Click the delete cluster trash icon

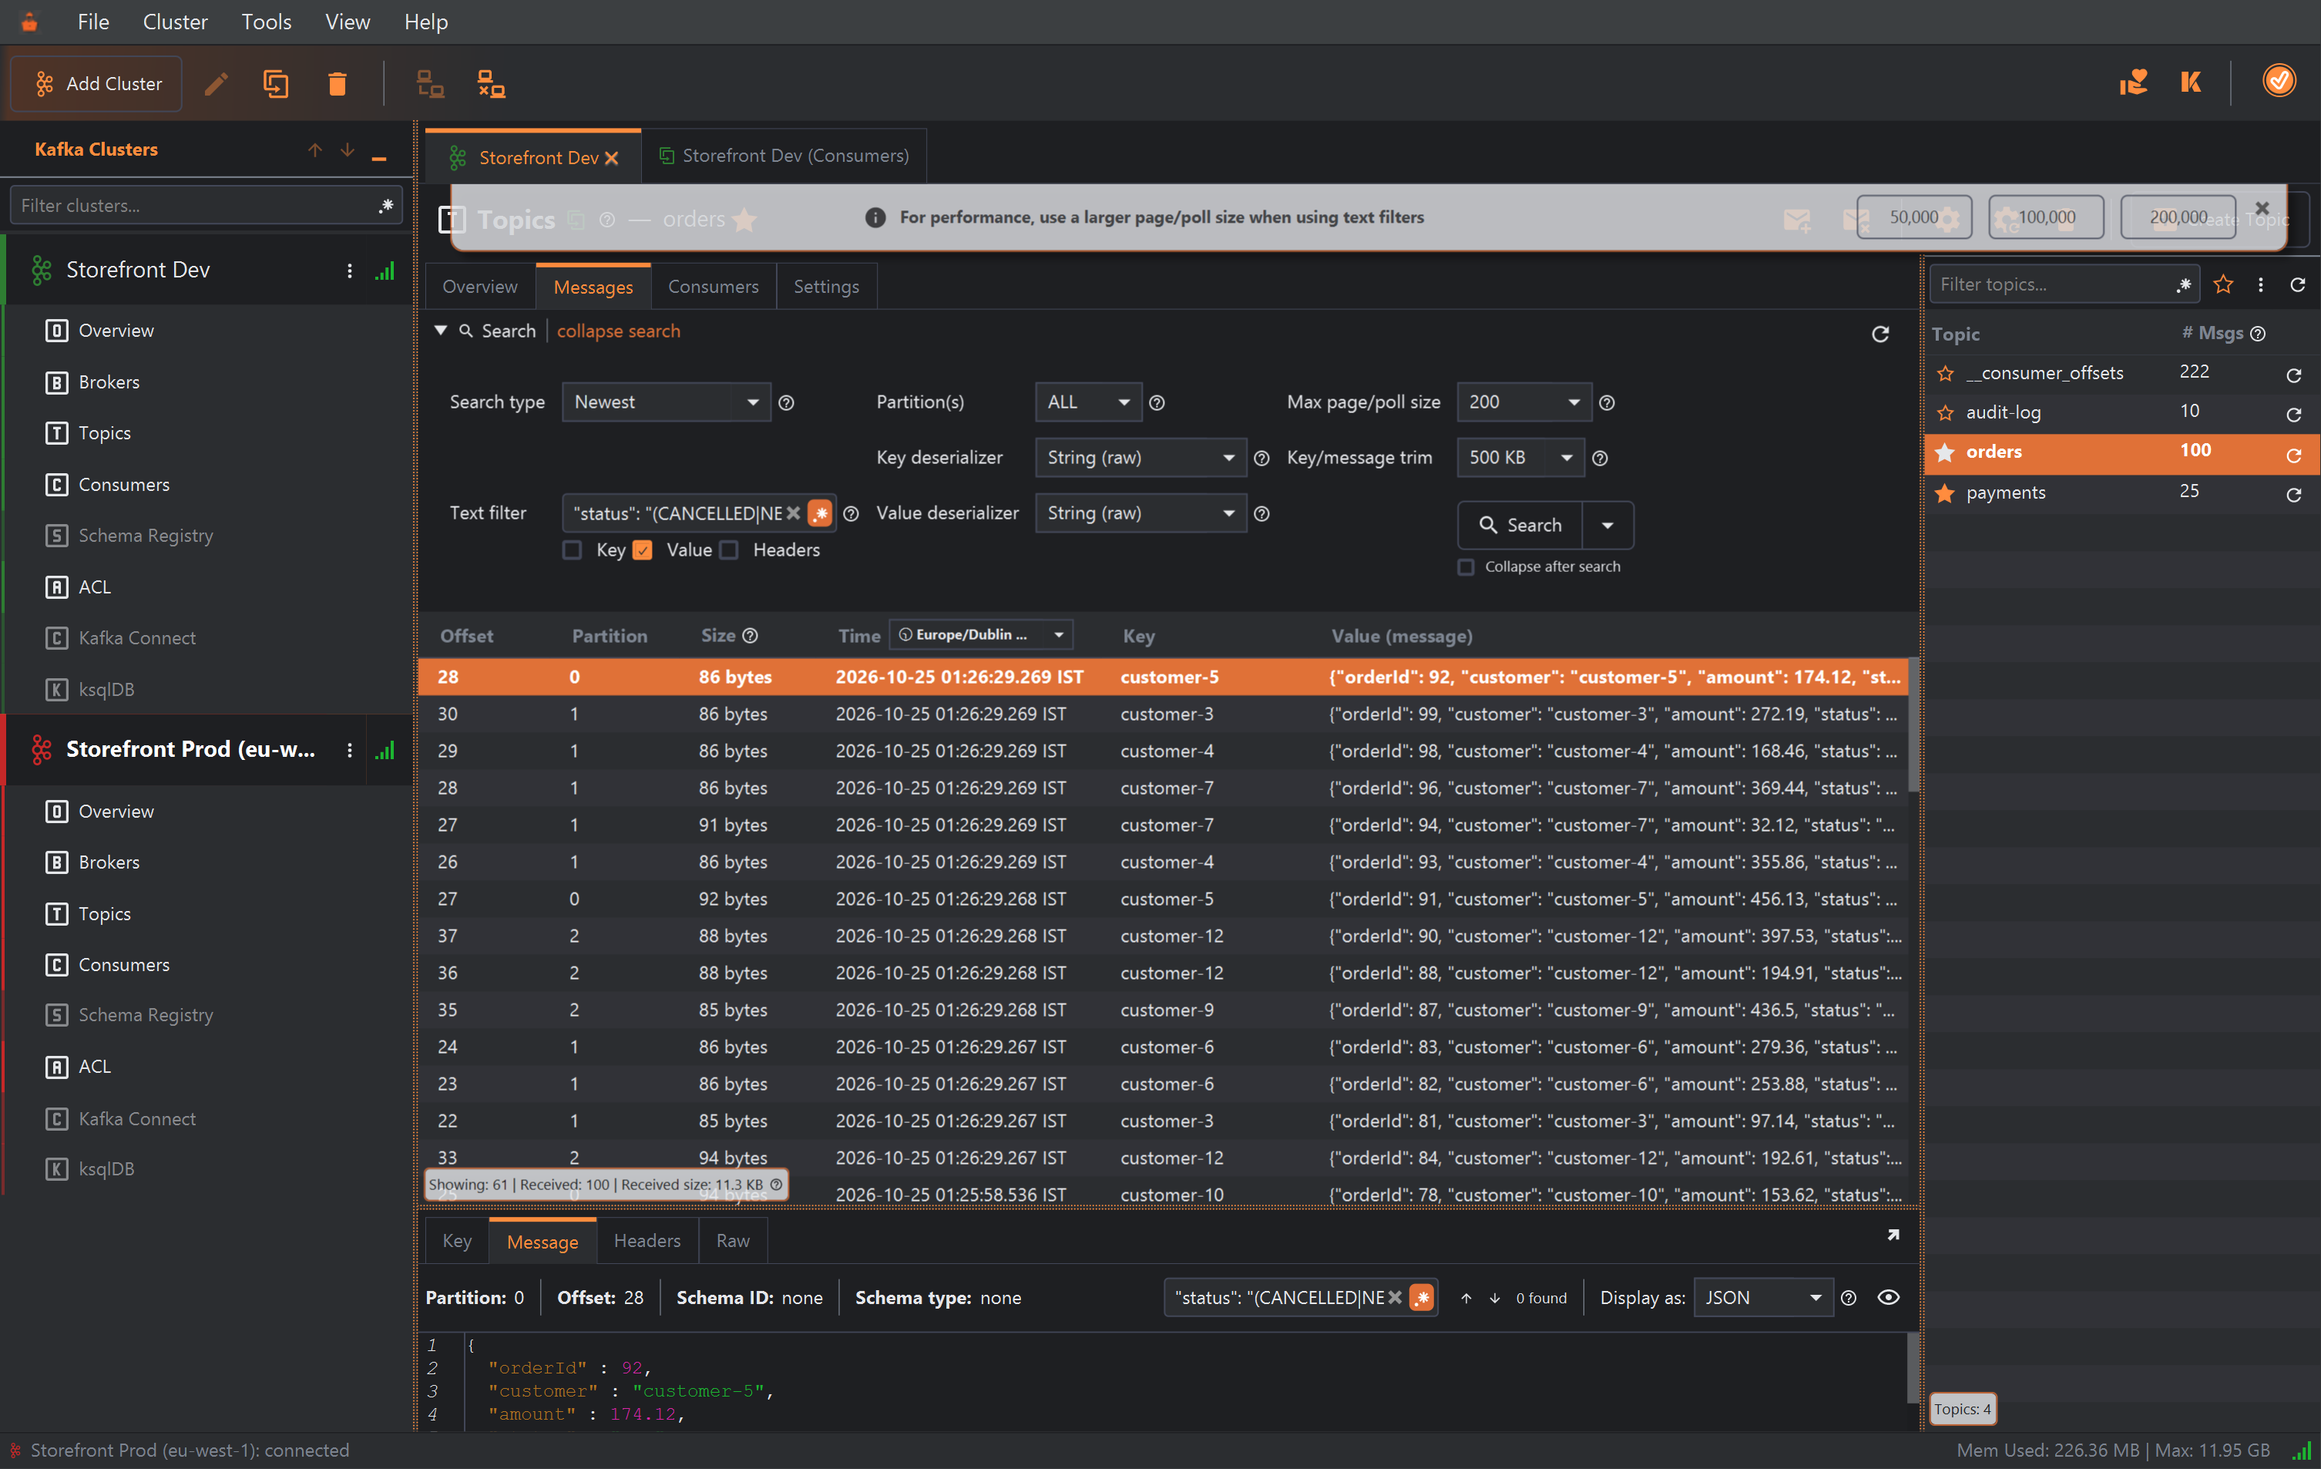point(337,84)
